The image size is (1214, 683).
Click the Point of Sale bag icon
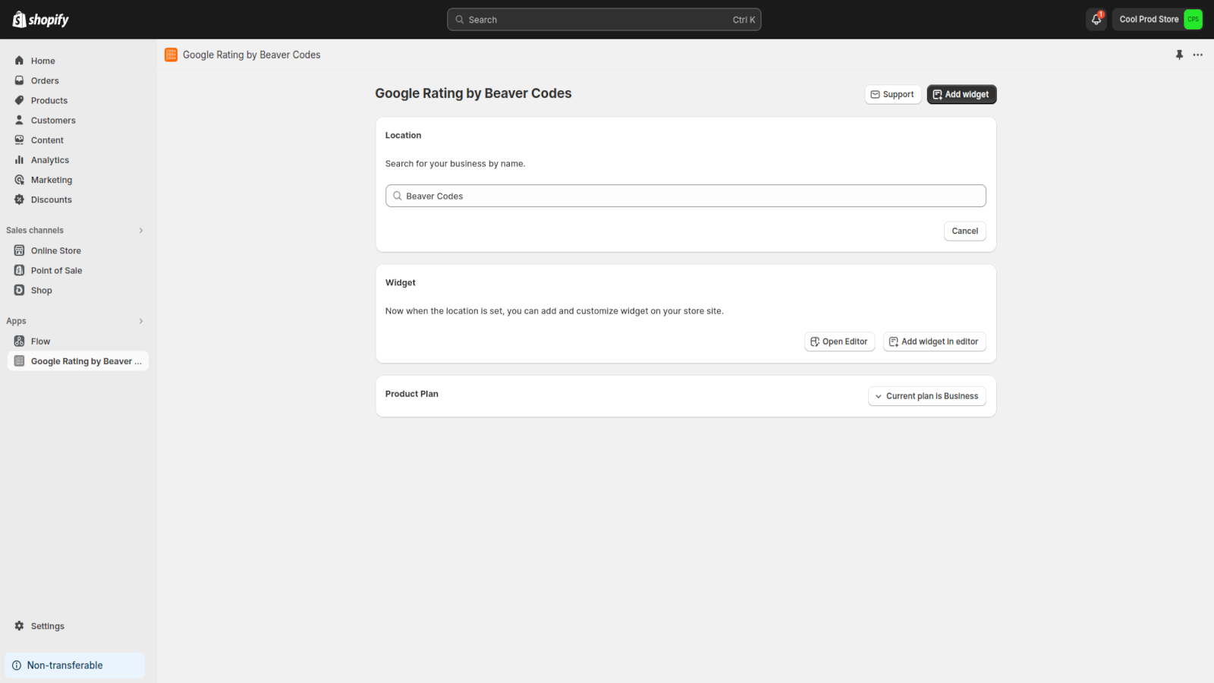20,270
